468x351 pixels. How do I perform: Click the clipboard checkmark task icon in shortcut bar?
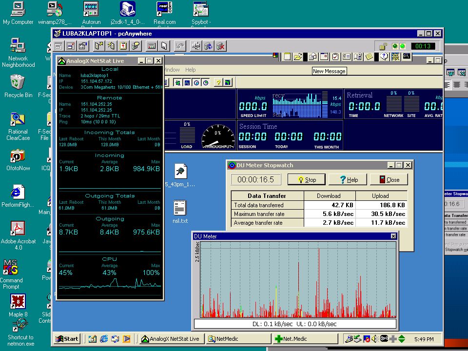(x=335, y=57)
